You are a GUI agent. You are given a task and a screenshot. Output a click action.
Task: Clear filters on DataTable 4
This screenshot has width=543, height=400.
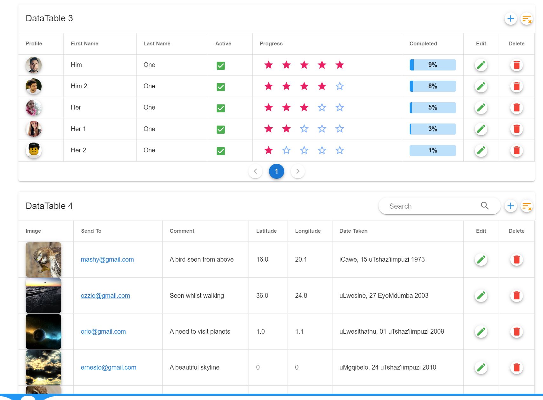tap(527, 206)
